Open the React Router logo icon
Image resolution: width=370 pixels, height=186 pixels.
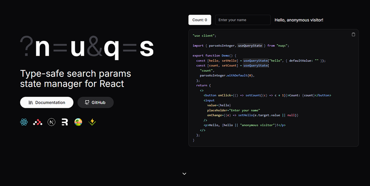(37, 122)
